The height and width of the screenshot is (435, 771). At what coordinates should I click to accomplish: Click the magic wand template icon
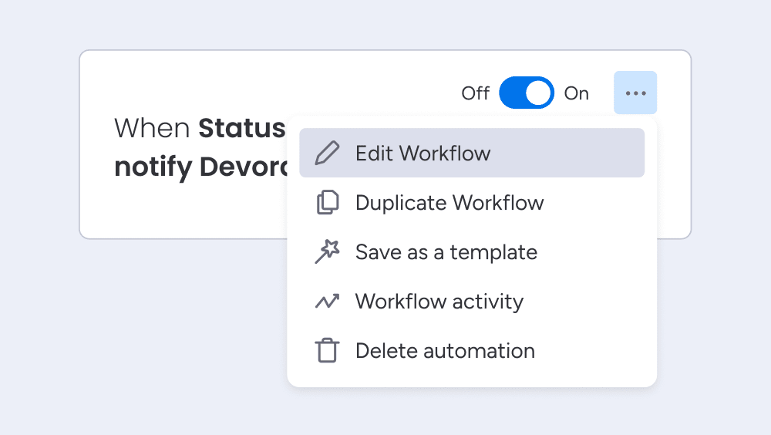pyautogui.click(x=328, y=252)
